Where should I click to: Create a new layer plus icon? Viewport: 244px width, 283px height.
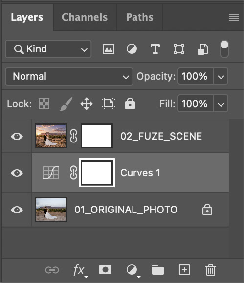pos(184,270)
